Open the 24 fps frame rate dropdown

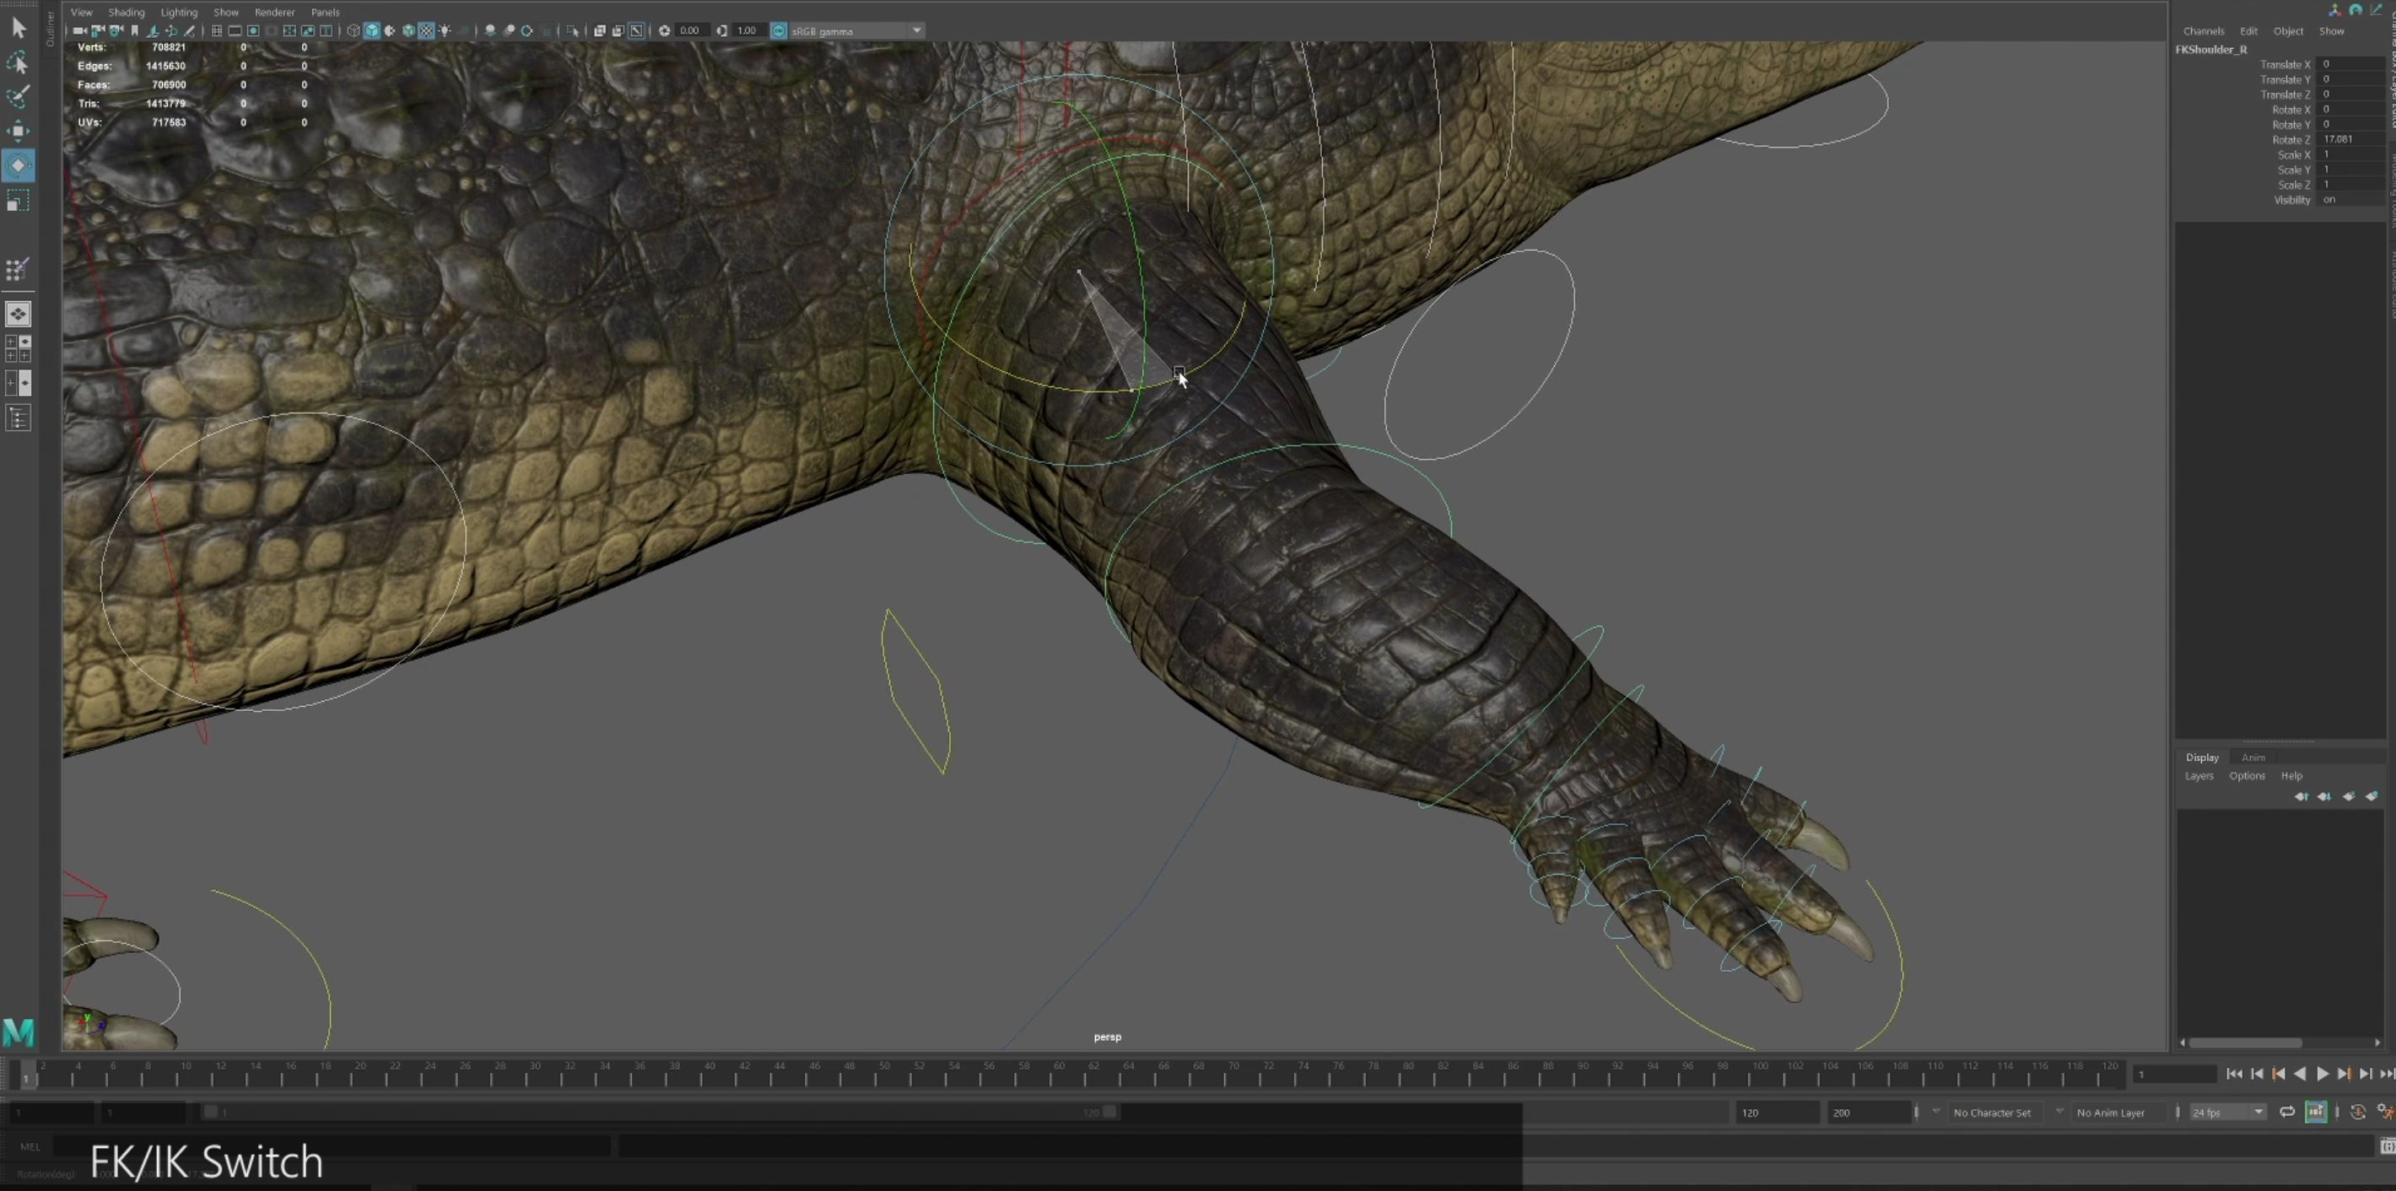[x=2227, y=1112]
